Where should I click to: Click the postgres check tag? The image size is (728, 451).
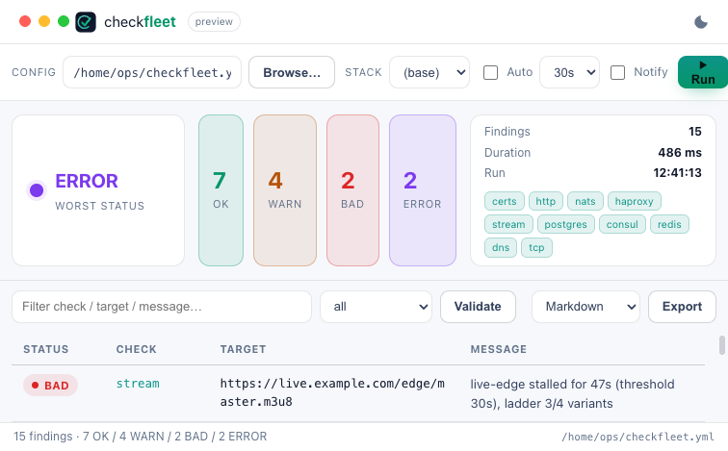click(566, 224)
